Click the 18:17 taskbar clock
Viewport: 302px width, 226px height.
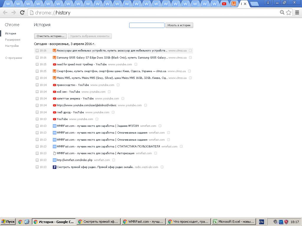[295, 222]
